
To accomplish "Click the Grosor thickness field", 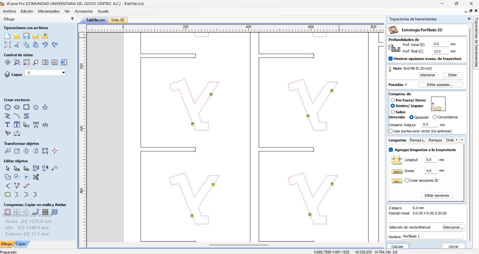I will click(430, 171).
